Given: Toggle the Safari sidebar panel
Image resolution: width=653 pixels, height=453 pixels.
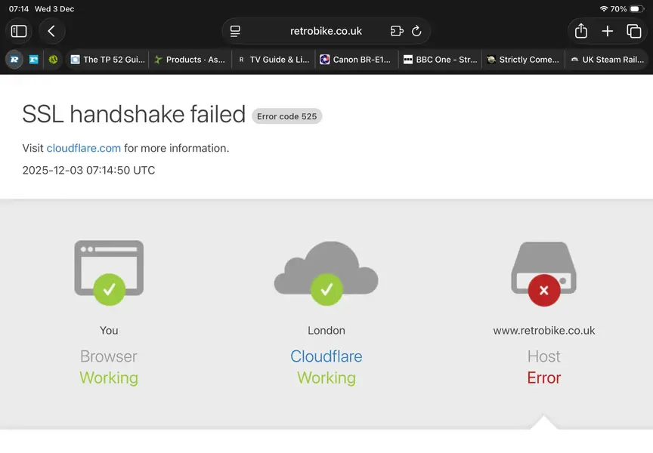Looking at the screenshot, I should click(x=19, y=31).
